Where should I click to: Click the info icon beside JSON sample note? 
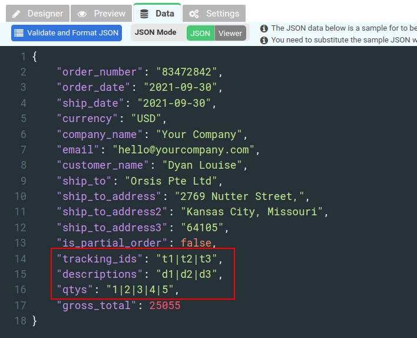(x=264, y=28)
